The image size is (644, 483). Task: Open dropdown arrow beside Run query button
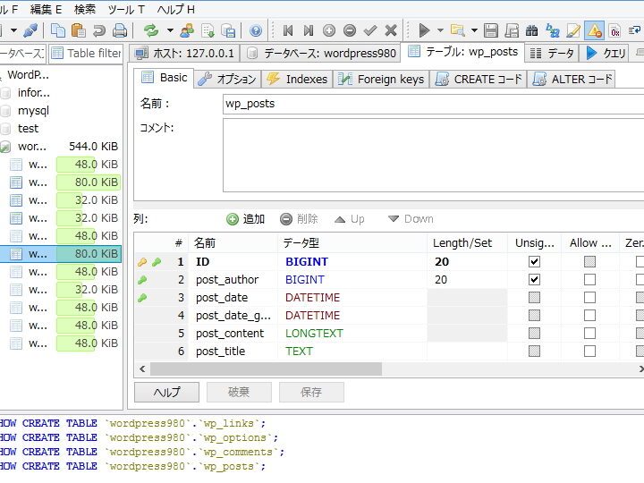tap(440, 30)
